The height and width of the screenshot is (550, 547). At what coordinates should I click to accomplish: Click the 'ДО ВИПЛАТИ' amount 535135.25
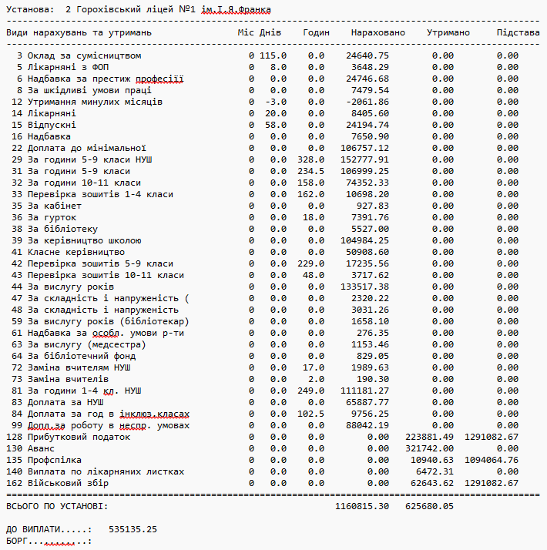click(133, 529)
